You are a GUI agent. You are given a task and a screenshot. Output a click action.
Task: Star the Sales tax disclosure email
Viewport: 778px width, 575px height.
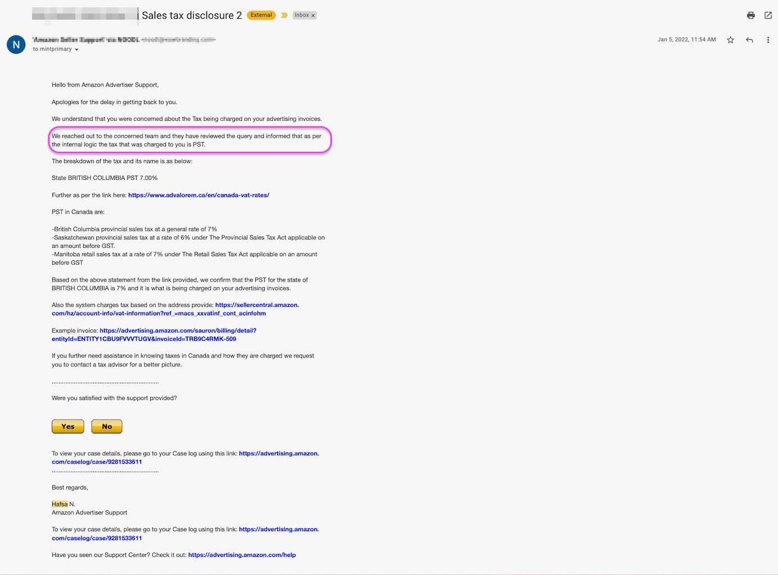pyautogui.click(x=730, y=40)
